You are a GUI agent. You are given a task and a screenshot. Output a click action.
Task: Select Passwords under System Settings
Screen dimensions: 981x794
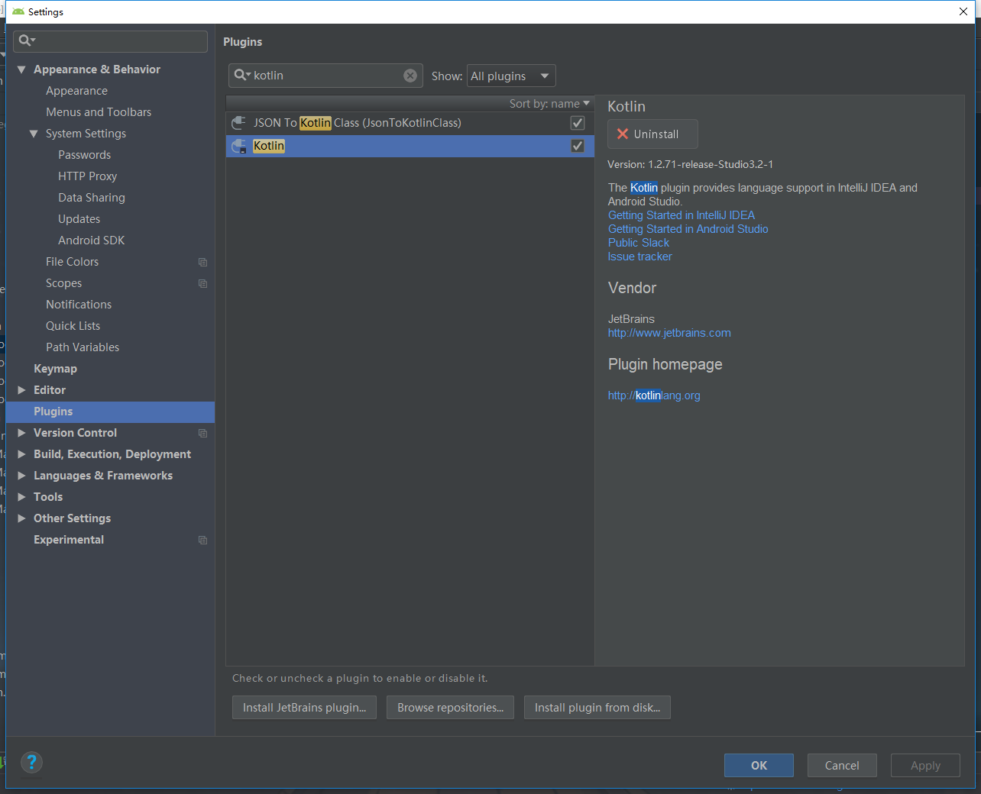84,155
